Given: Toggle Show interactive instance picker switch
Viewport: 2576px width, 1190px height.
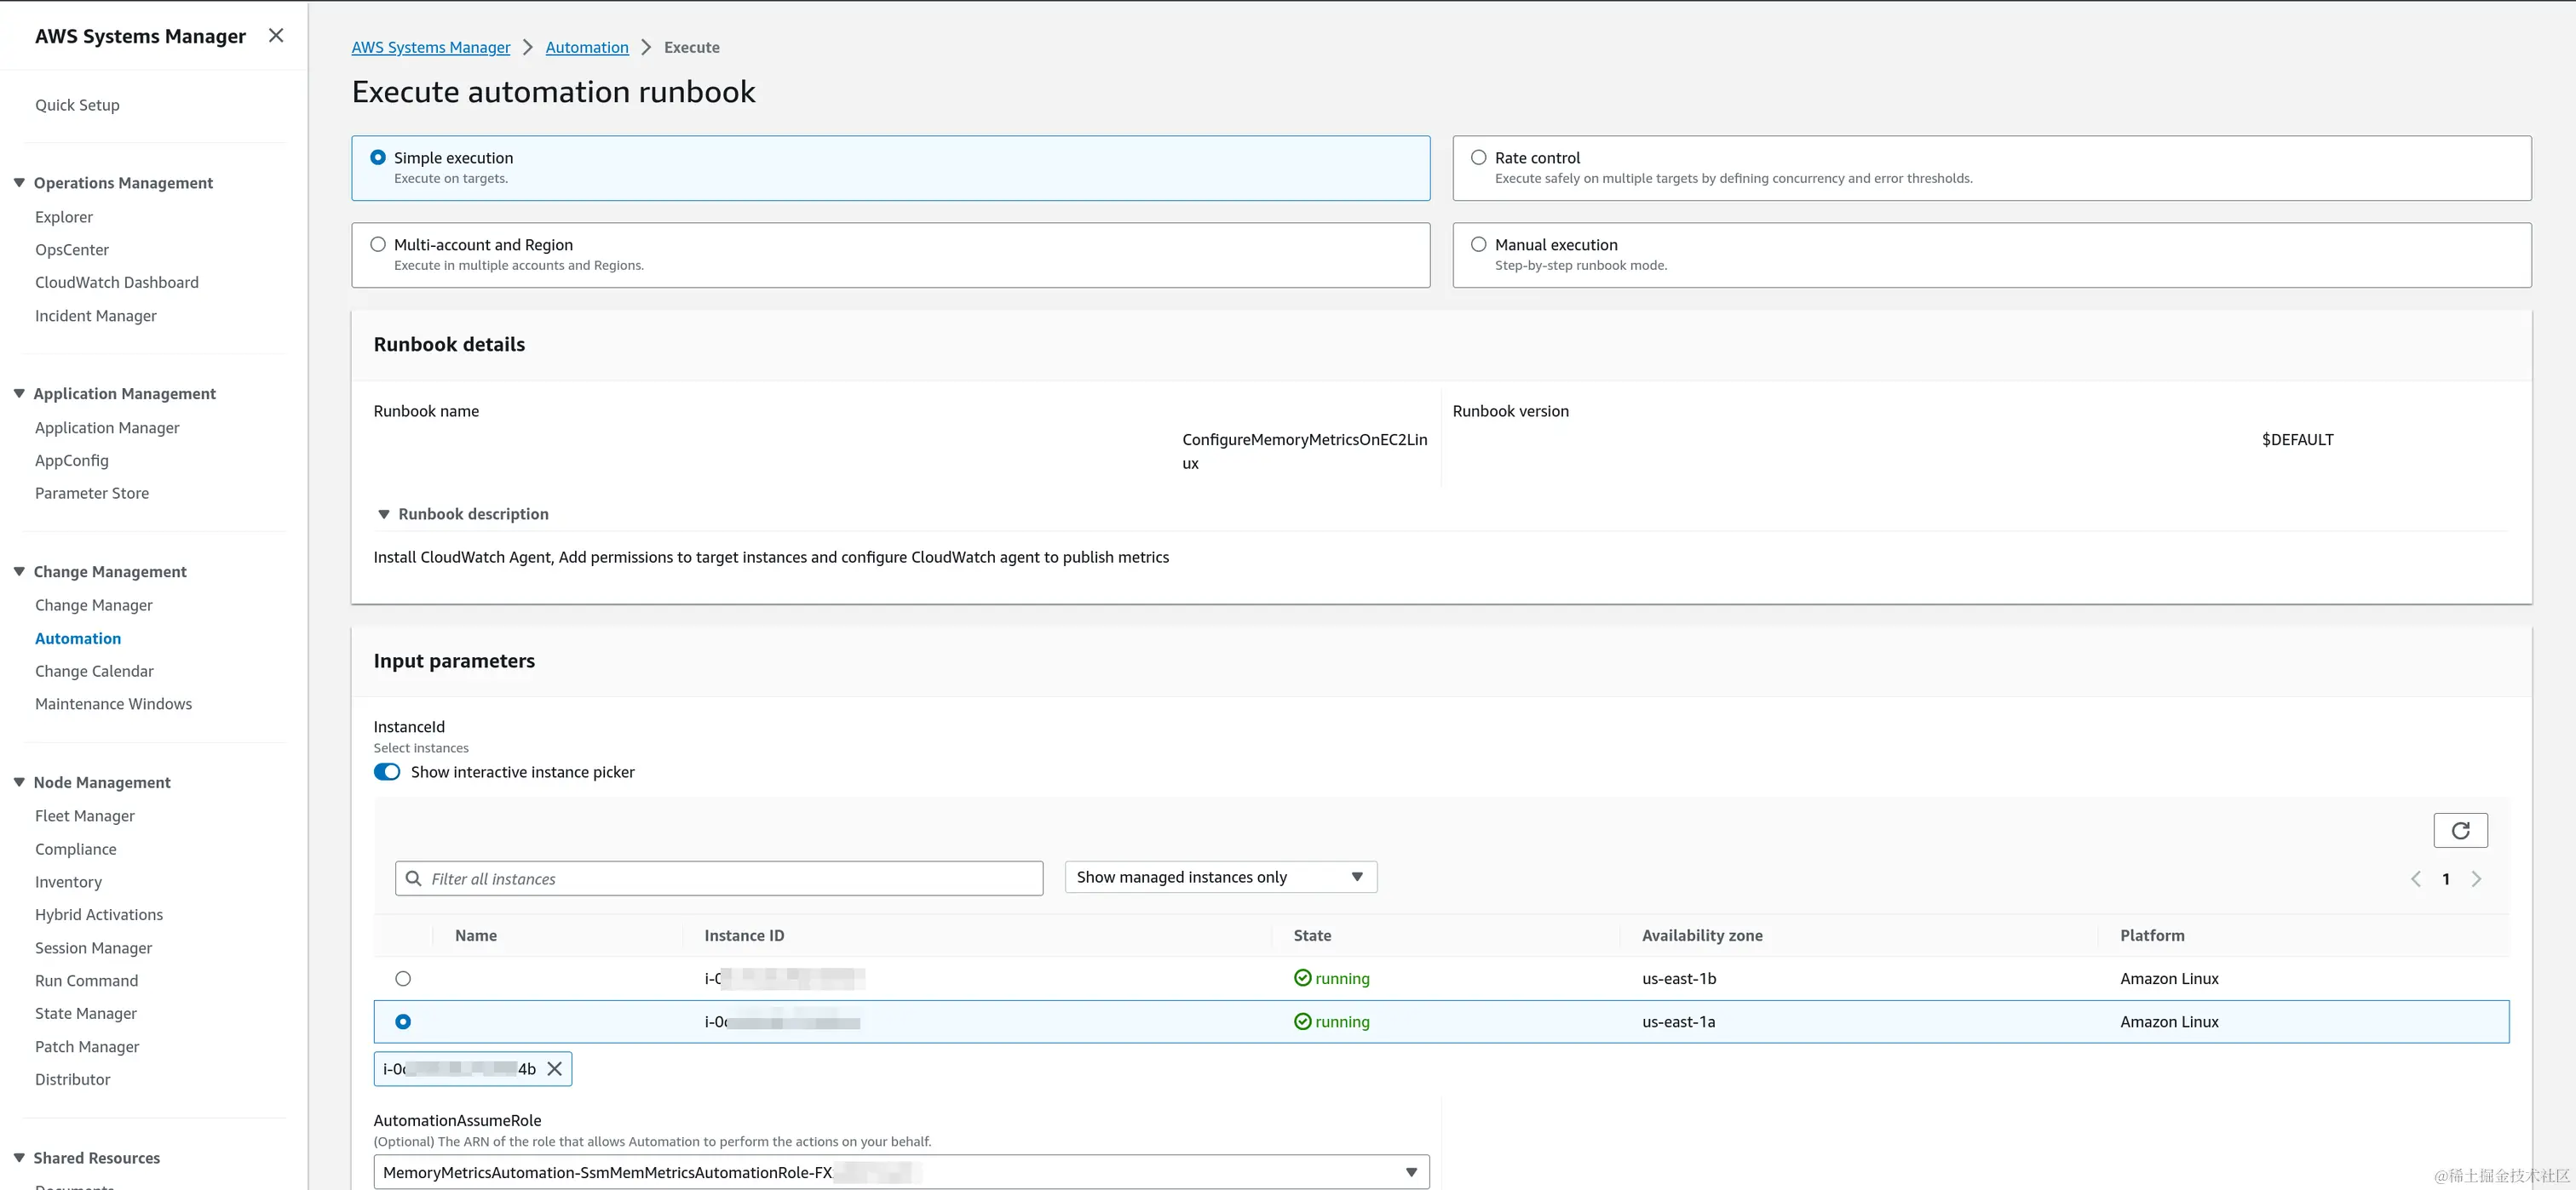Looking at the screenshot, I should (x=387, y=772).
